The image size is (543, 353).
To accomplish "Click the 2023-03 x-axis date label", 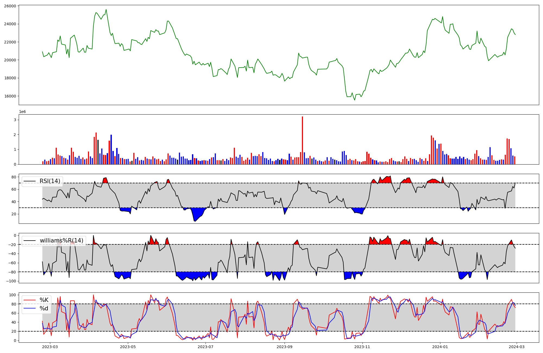I will (50, 347).
